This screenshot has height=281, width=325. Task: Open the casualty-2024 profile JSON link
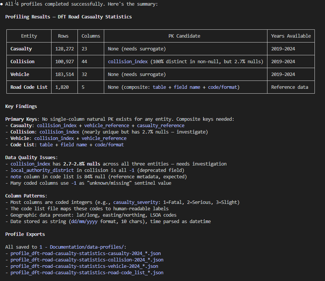tap(85, 253)
